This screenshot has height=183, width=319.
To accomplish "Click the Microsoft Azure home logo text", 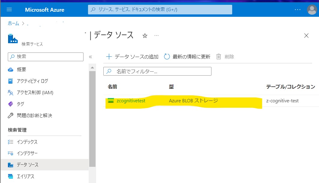I will 44,10.
